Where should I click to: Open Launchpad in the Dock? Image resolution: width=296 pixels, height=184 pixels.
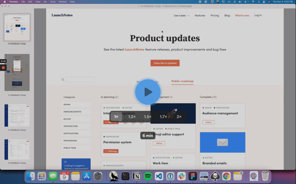click(42, 176)
